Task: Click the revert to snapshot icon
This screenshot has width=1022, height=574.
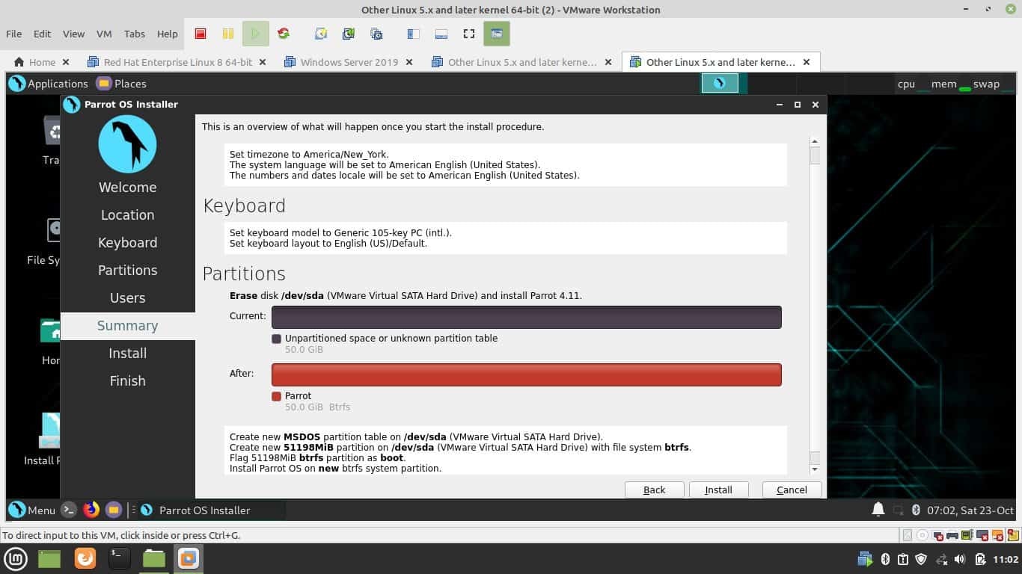Action: coord(349,34)
